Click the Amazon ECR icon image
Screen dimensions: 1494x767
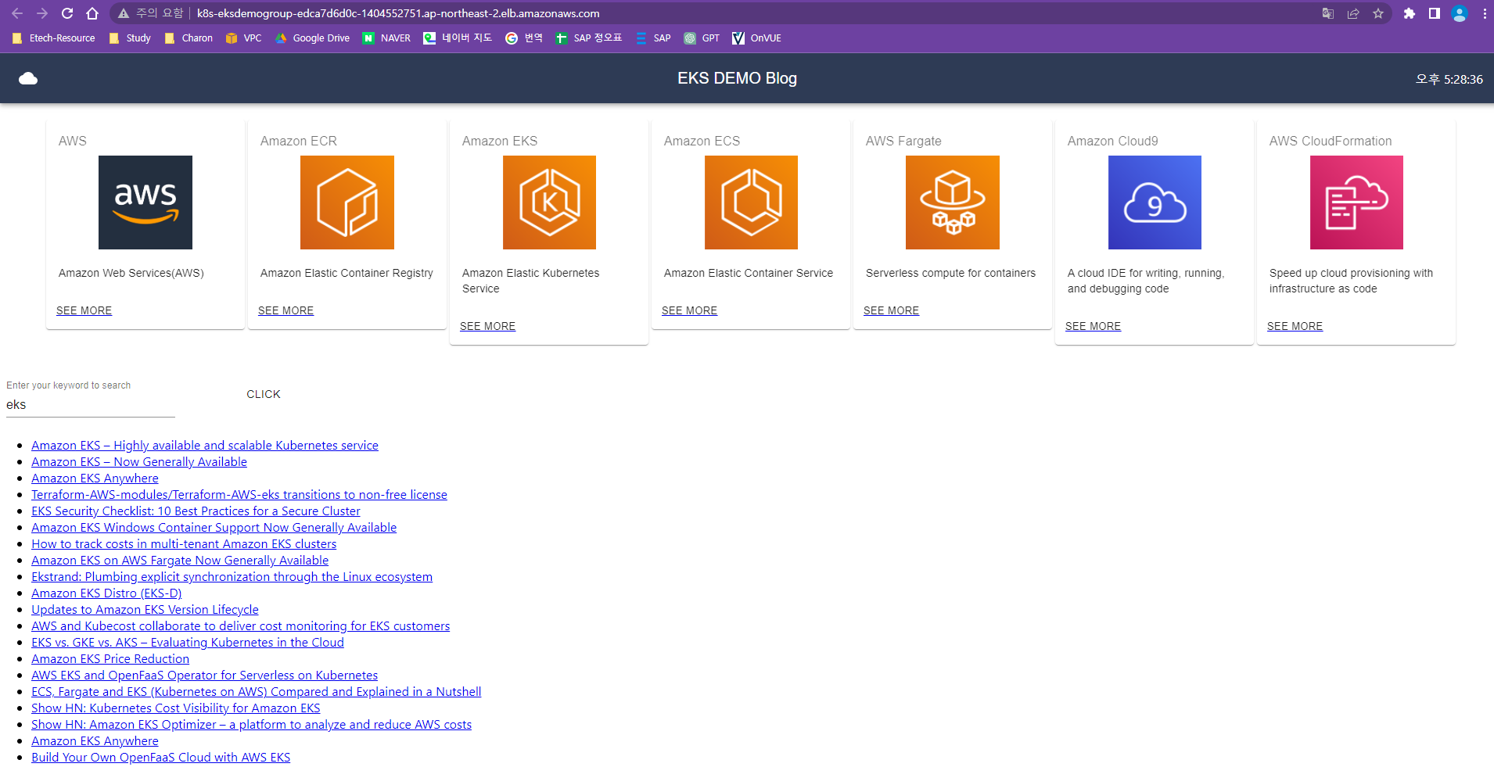coord(347,203)
